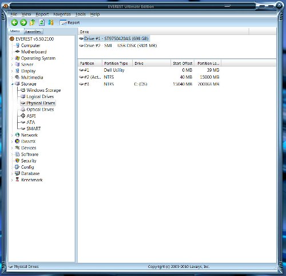Expand the Devices node
286x276 pixels.
click(12, 148)
